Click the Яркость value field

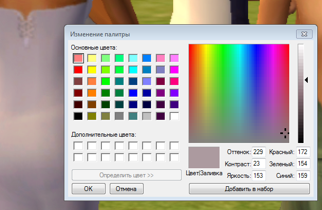tap(259, 176)
